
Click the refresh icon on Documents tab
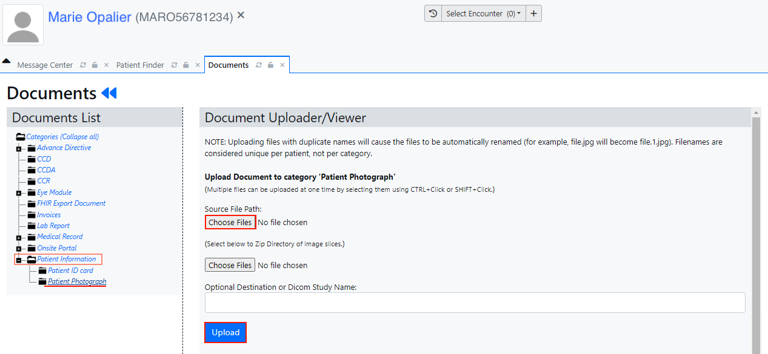(259, 65)
